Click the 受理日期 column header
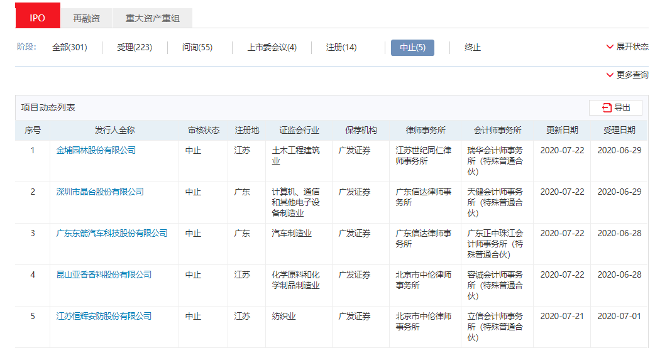The width and height of the screenshot is (655, 353). pos(619,131)
